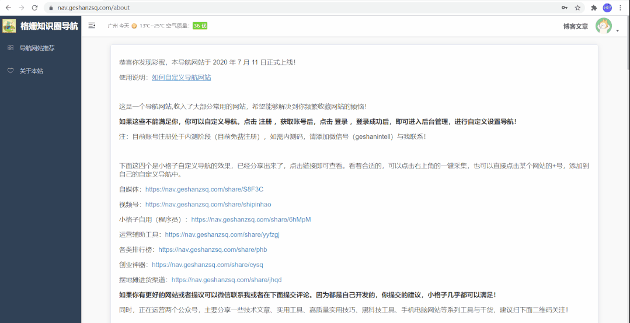Open the share/6hMpM 小格子自用 link

(250, 219)
